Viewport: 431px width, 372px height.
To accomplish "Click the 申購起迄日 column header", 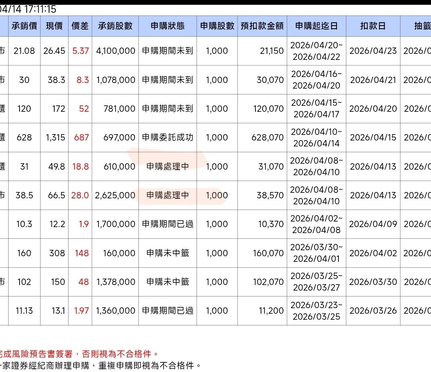I will (x=316, y=26).
